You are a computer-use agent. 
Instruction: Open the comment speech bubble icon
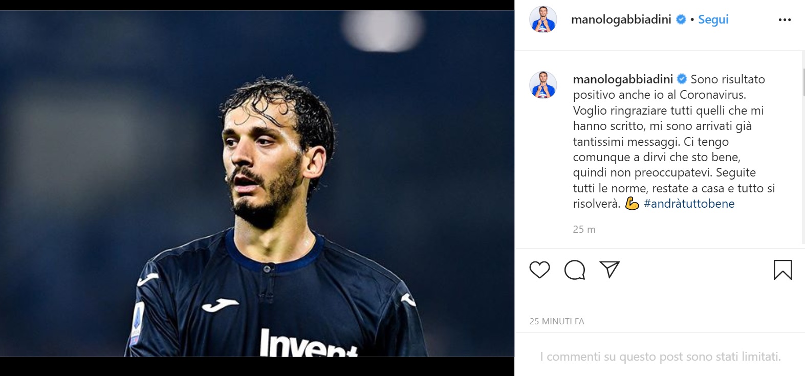[574, 270]
